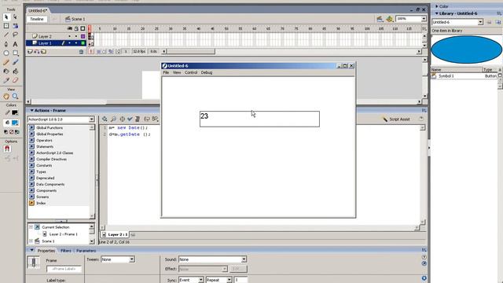Click Snap to Objects magnet option
This screenshot has width=503, height=283.
(7, 149)
